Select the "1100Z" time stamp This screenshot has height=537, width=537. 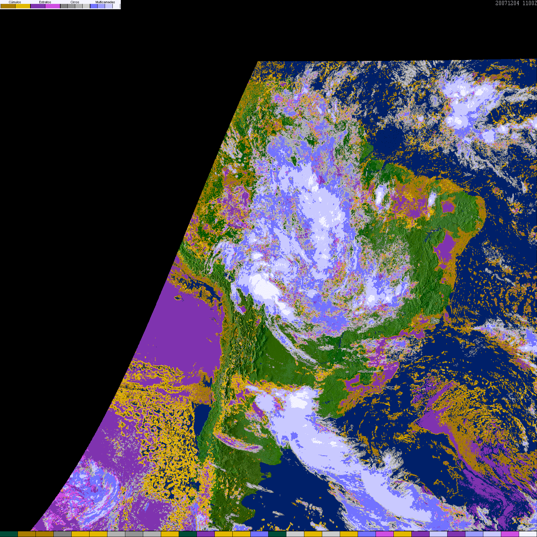530,3
